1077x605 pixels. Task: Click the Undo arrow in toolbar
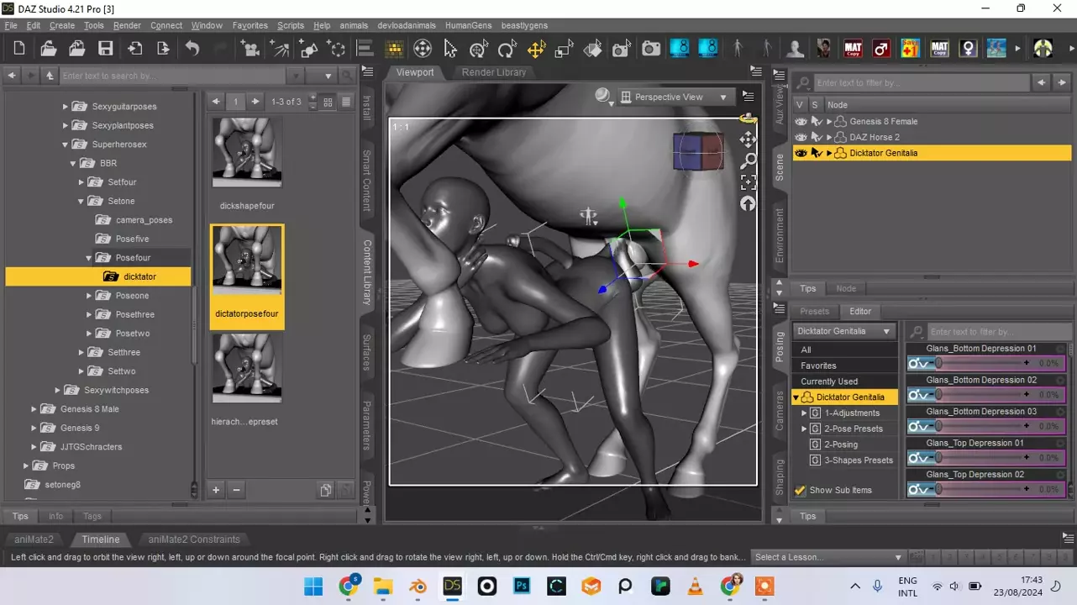(x=192, y=49)
